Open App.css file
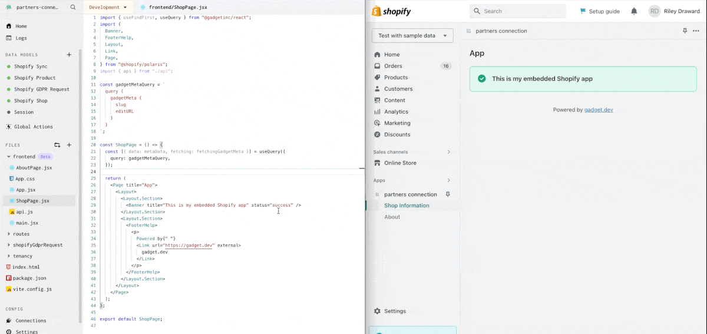 (25, 178)
